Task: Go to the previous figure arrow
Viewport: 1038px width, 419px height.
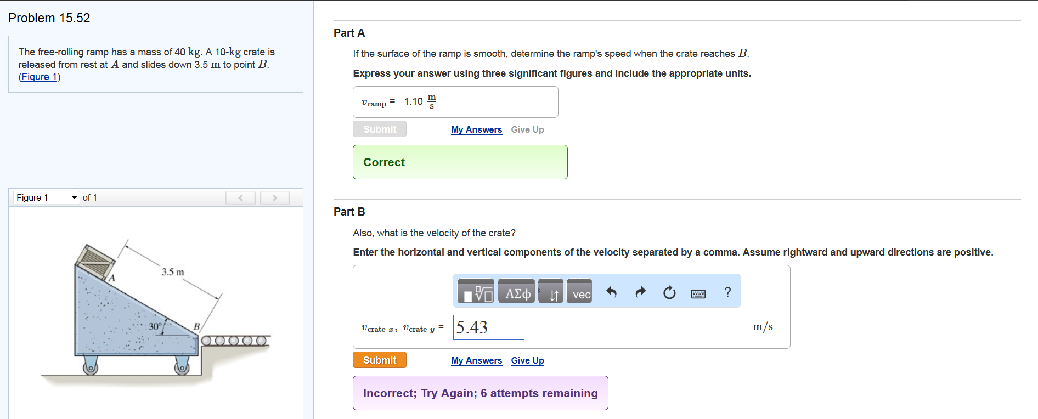Action: [240, 197]
